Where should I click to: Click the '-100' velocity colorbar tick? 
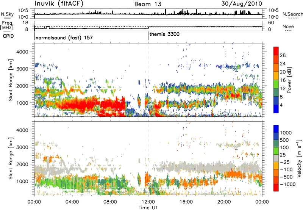click(286, 169)
